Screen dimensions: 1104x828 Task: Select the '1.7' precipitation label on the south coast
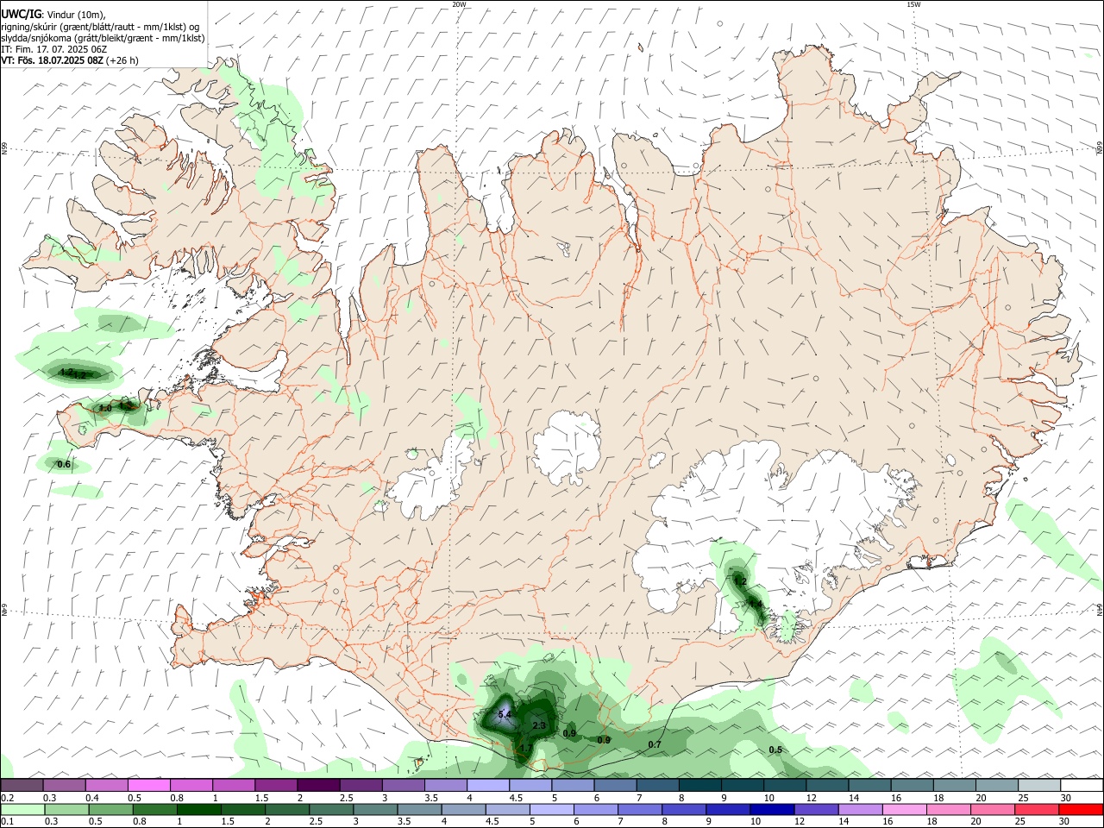click(526, 749)
